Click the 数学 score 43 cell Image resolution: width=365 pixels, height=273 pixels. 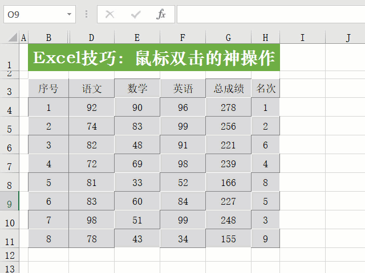137,239
